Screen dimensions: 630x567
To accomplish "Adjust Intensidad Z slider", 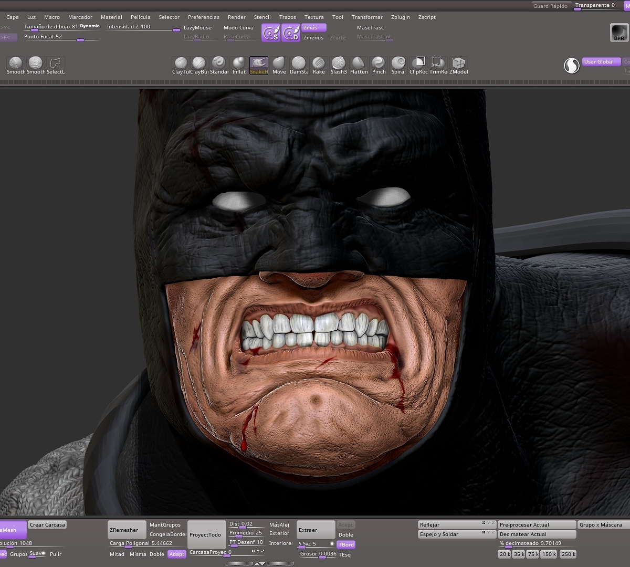I will pos(143,27).
